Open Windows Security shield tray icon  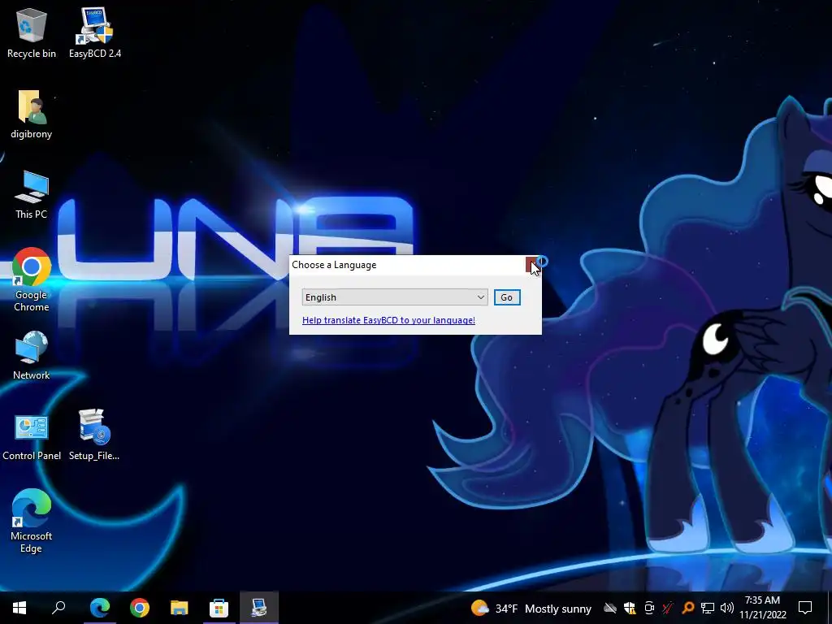click(x=630, y=608)
